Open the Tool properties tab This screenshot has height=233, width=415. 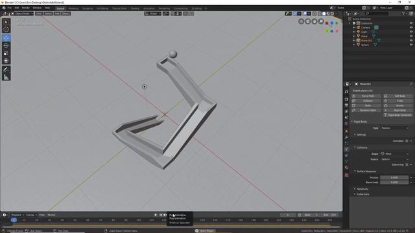click(346, 91)
